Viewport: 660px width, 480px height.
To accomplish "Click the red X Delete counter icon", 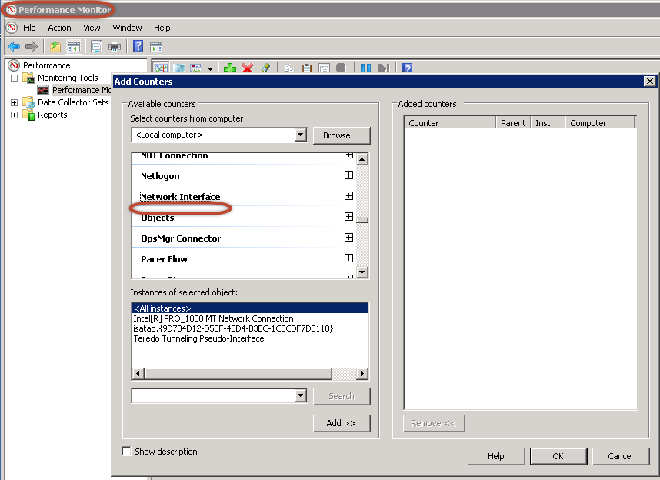I will point(248,68).
